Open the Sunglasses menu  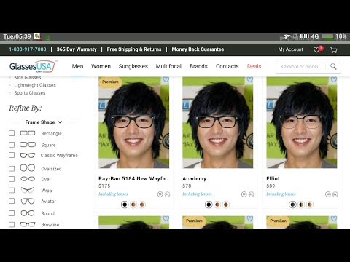point(133,66)
